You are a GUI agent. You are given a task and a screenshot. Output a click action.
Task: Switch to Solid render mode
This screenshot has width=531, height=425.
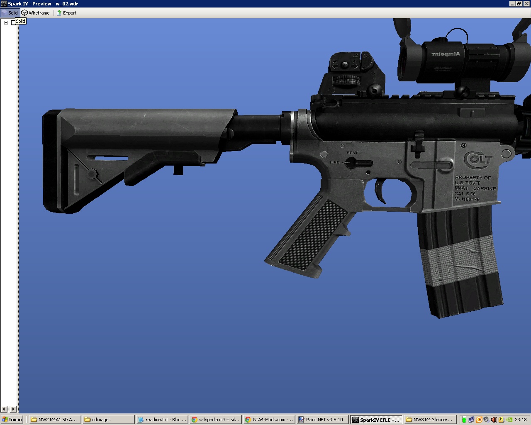[x=10, y=13]
